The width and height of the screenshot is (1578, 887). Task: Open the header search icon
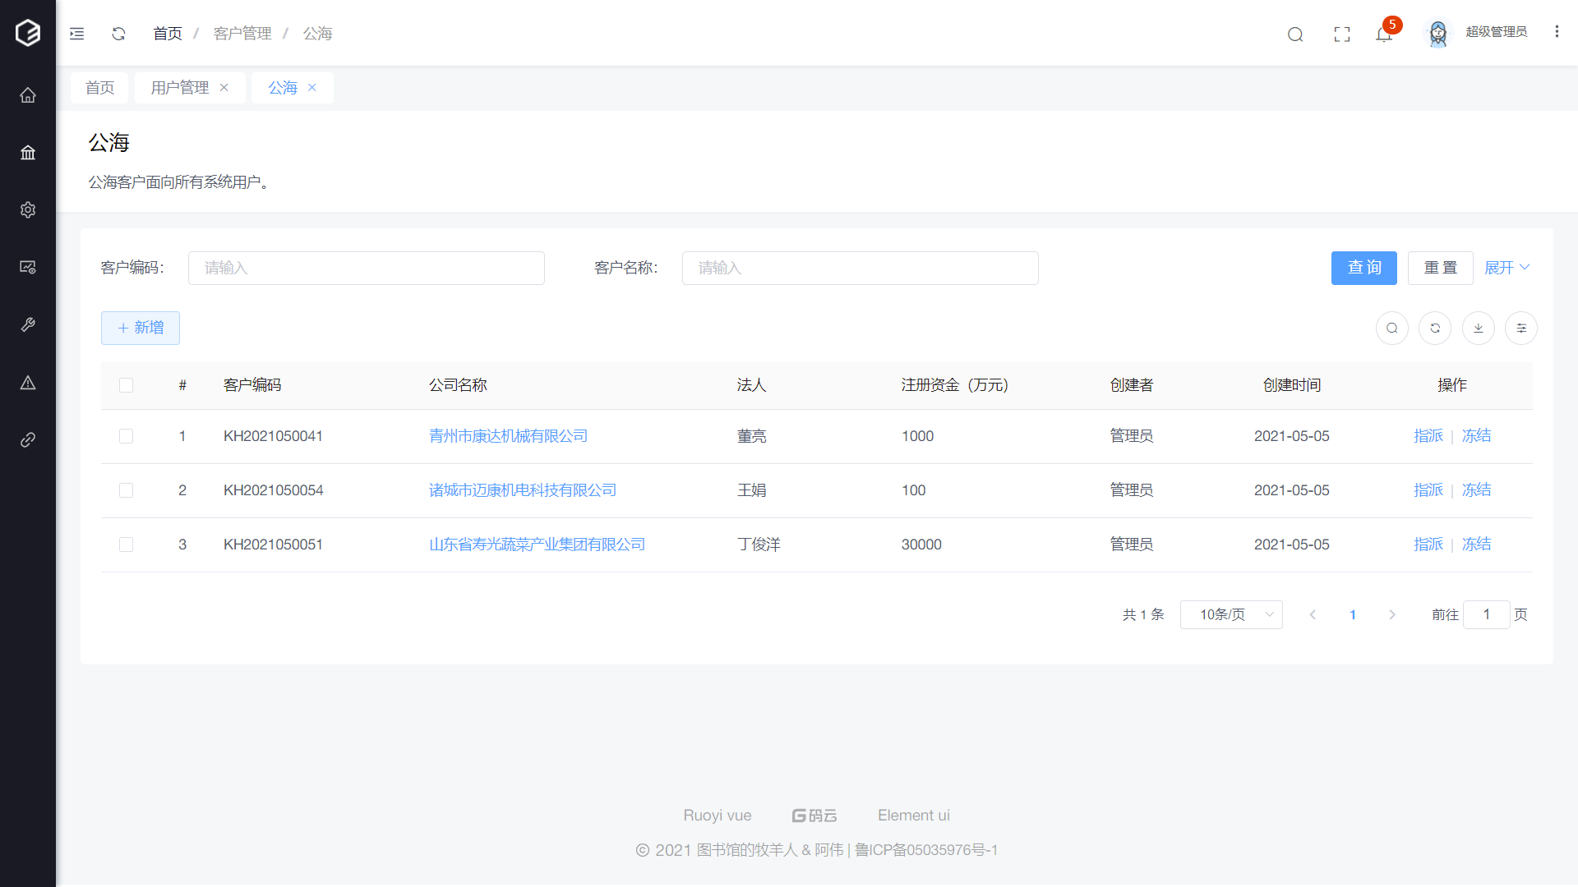pos(1295,34)
